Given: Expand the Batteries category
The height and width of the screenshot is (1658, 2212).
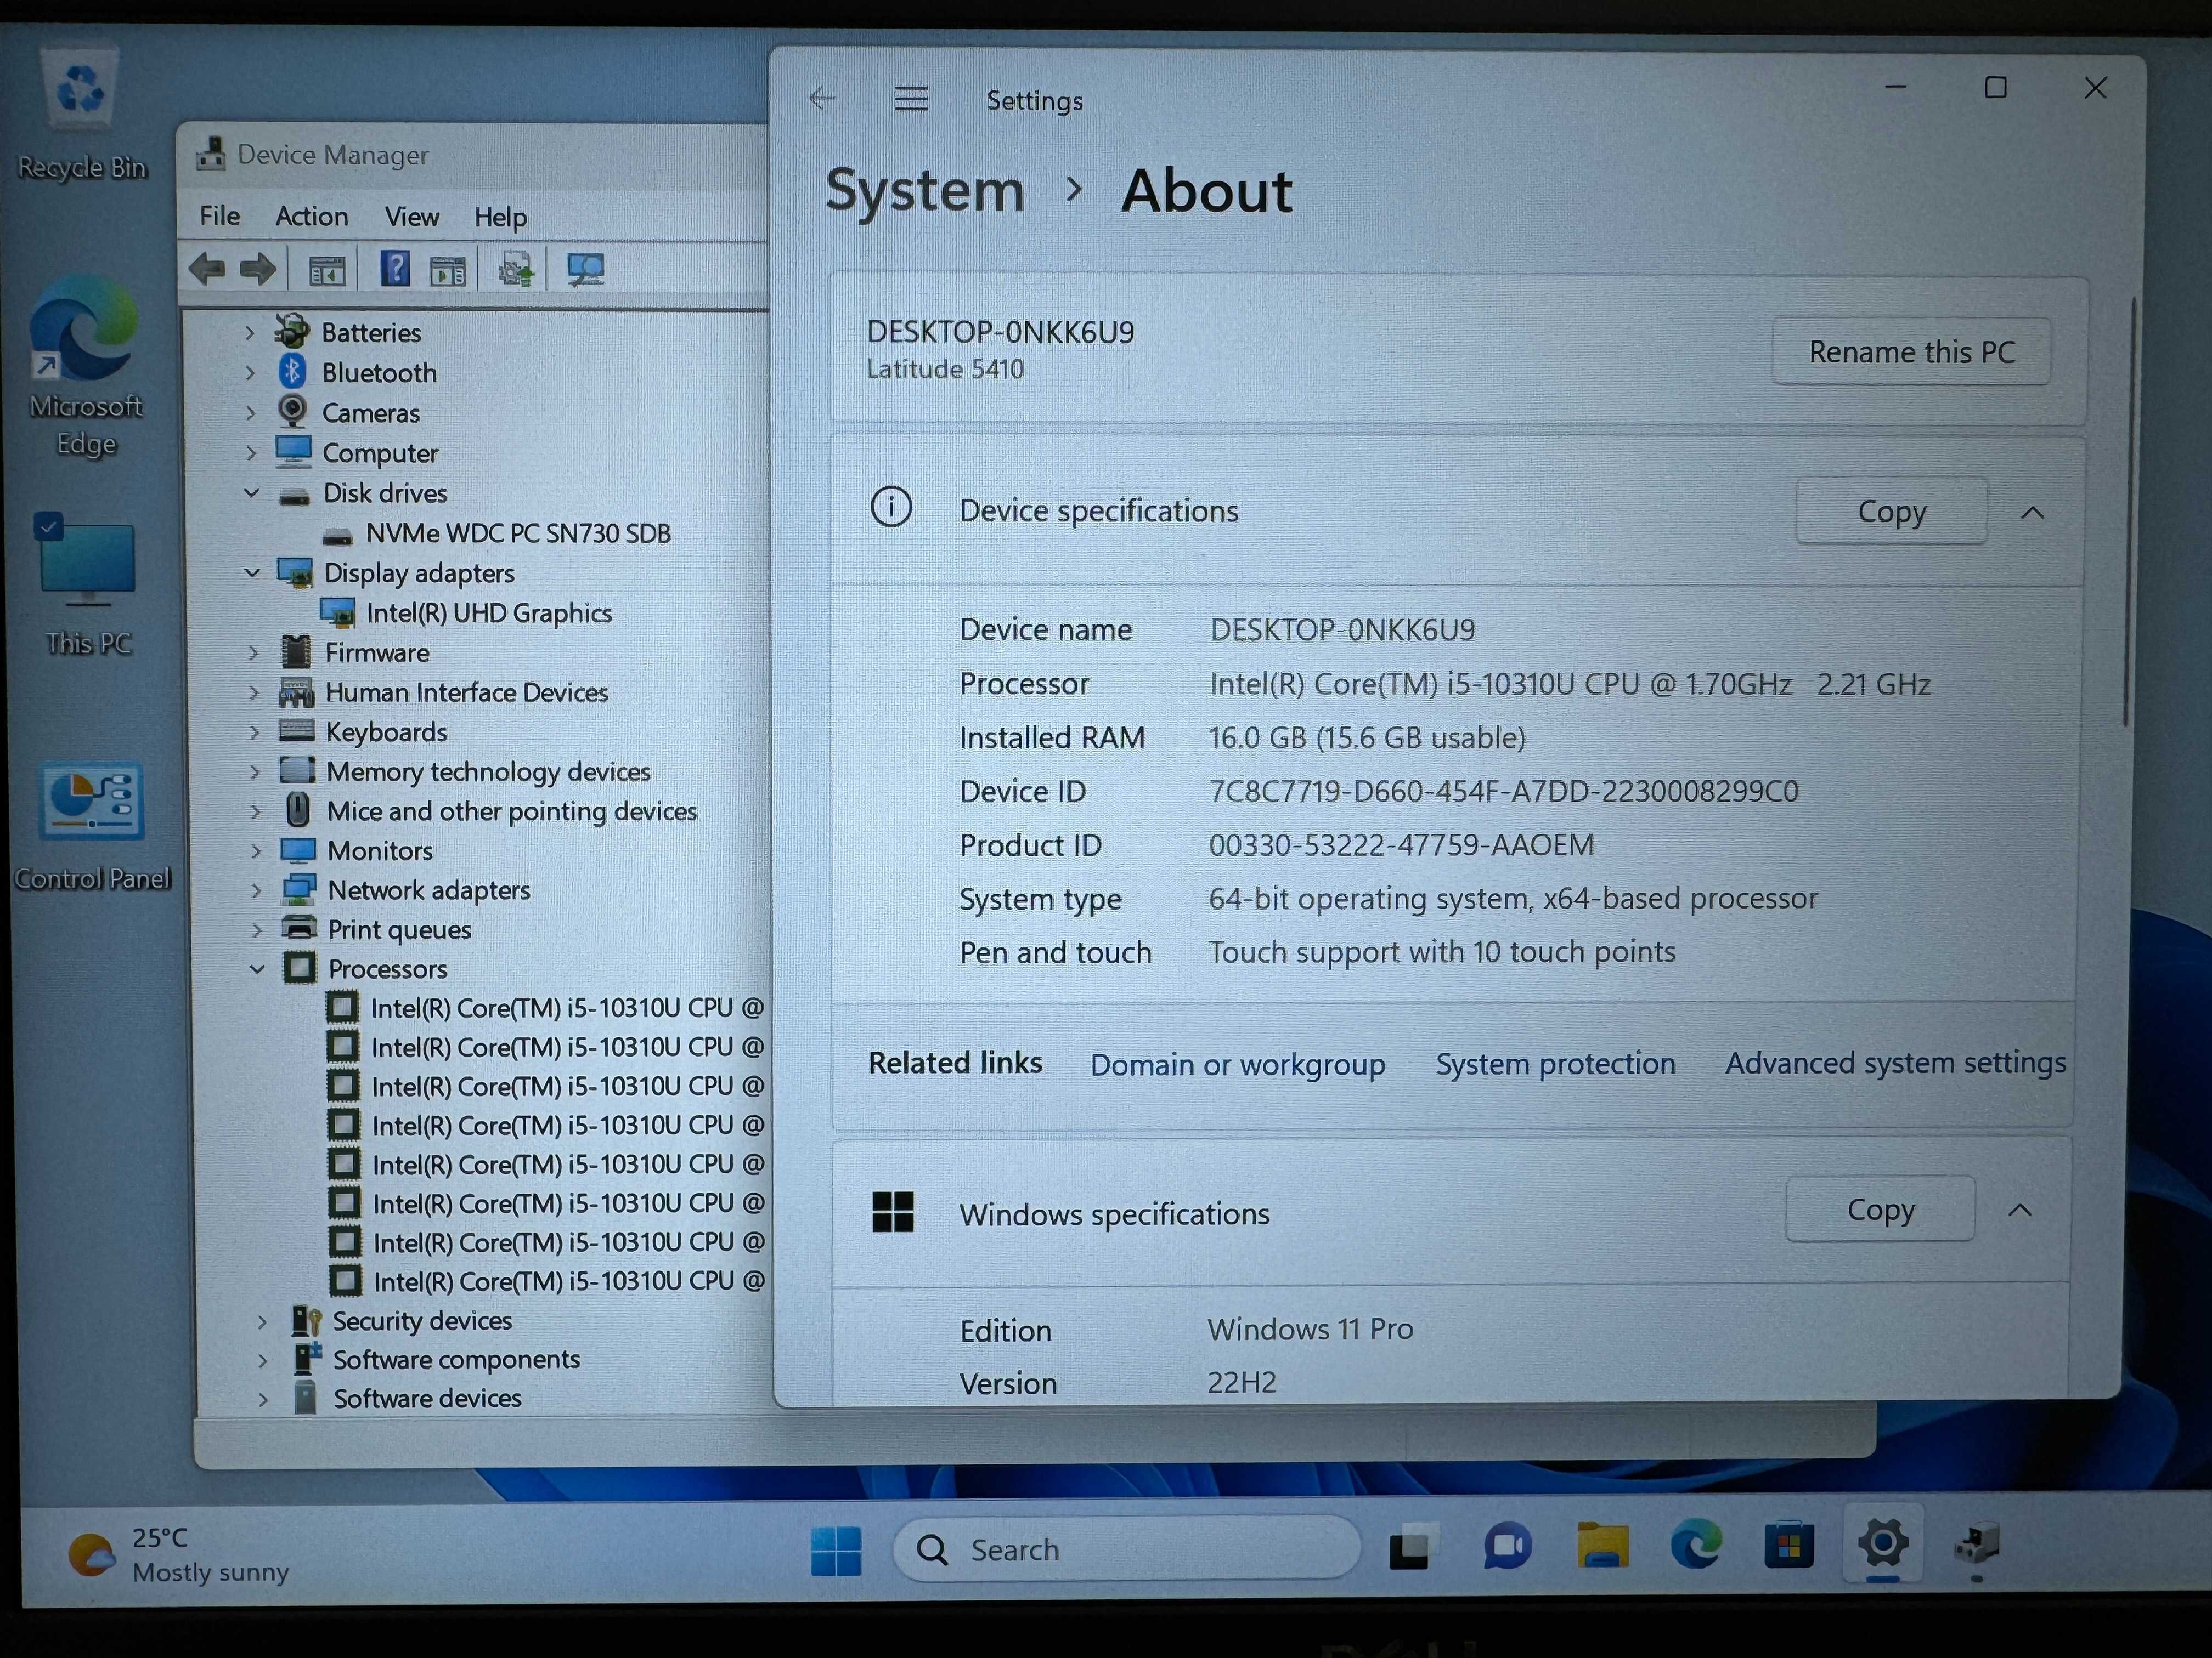Looking at the screenshot, I should (249, 333).
